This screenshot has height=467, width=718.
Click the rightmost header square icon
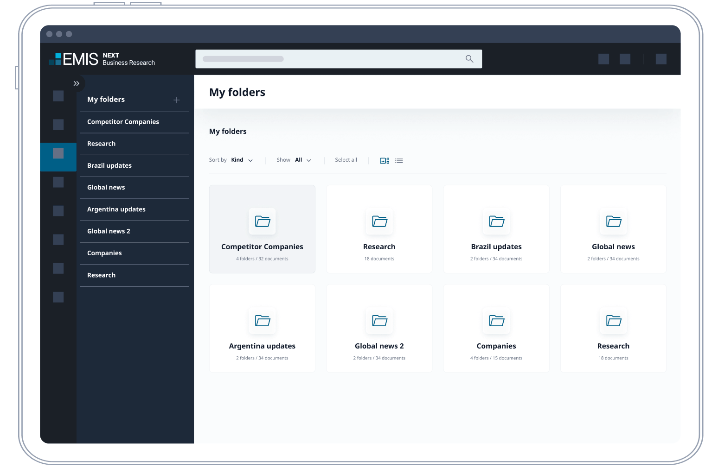(x=661, y=59)
